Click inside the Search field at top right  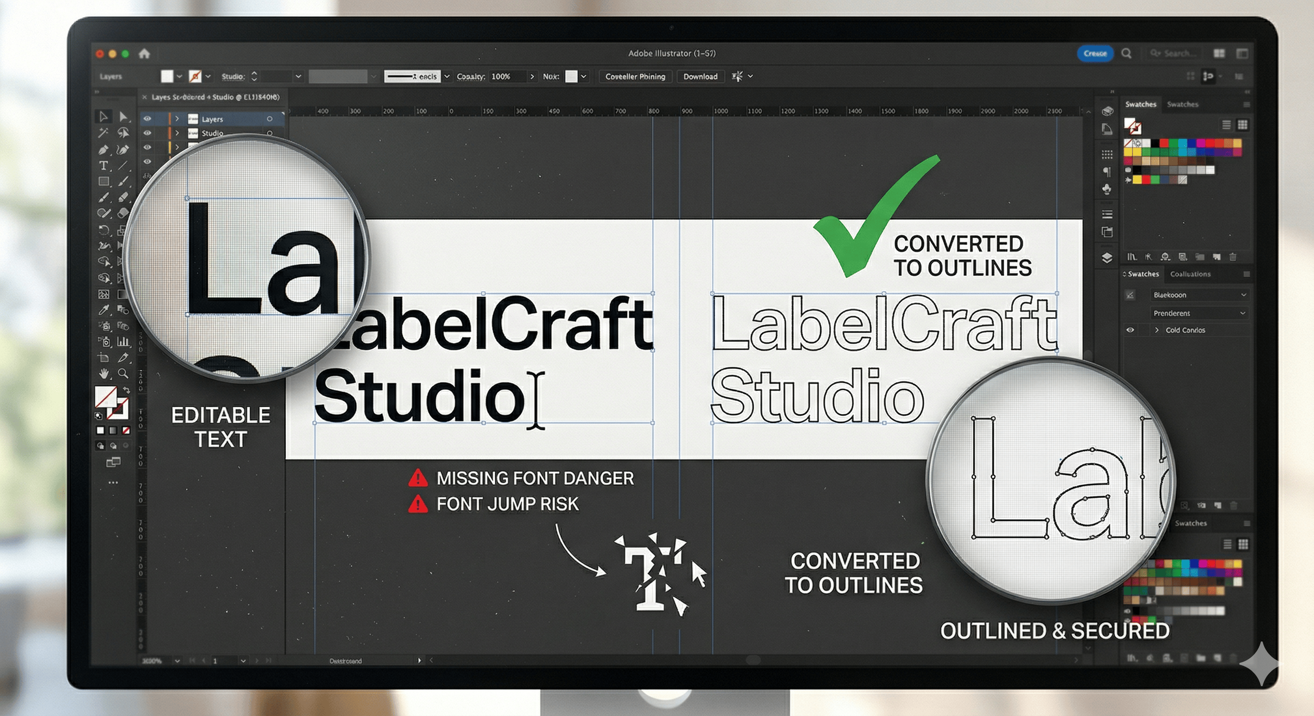pyautogui.click(x=1173, y=54)
